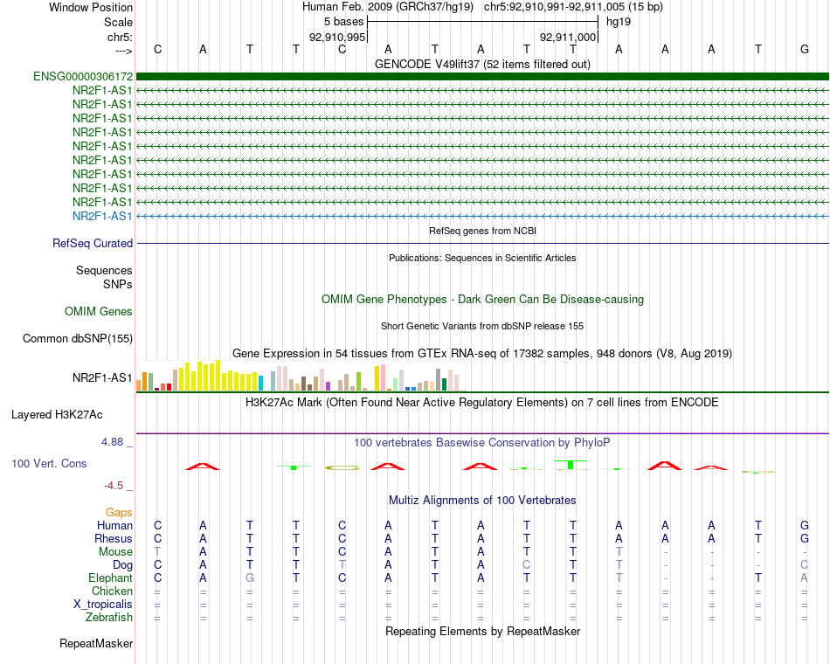830x664 pixels.
Task: Open the RefSeq Curated track label
Action: click(x=93, y=243)
